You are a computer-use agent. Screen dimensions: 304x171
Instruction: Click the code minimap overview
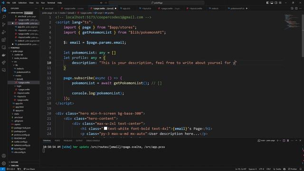(x=293, y=21)
